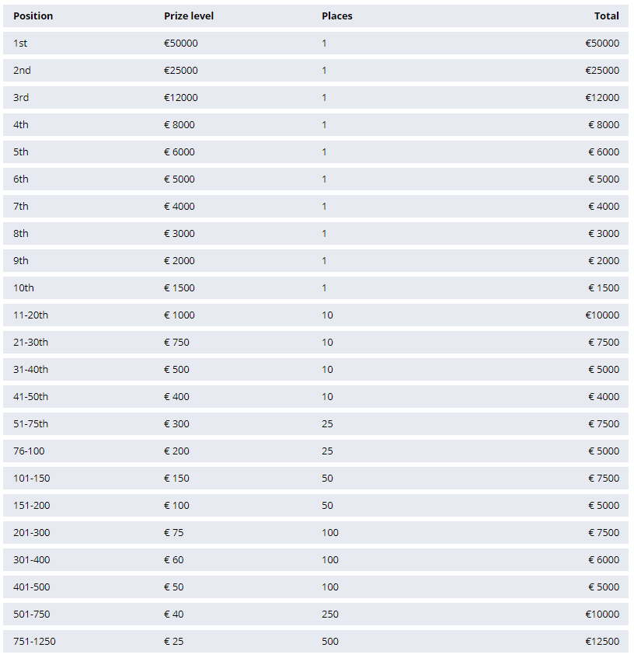Image resolution: width=634 pixels, height=658 pixels.
Task: Select the 7th position cell
Action: [x=21, y=207]
